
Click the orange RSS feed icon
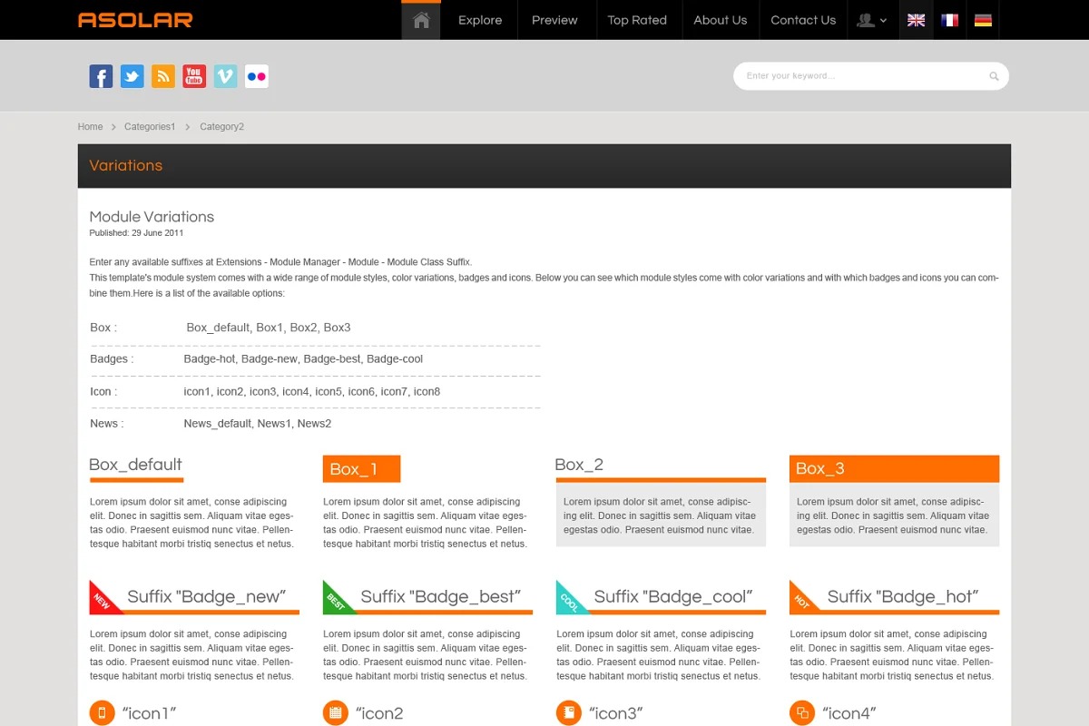tap(163, 76)
